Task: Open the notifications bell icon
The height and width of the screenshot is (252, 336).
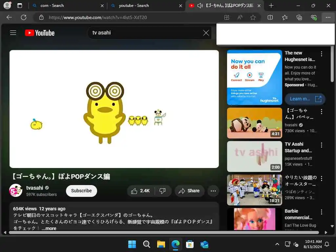Action: click(327, 244)
